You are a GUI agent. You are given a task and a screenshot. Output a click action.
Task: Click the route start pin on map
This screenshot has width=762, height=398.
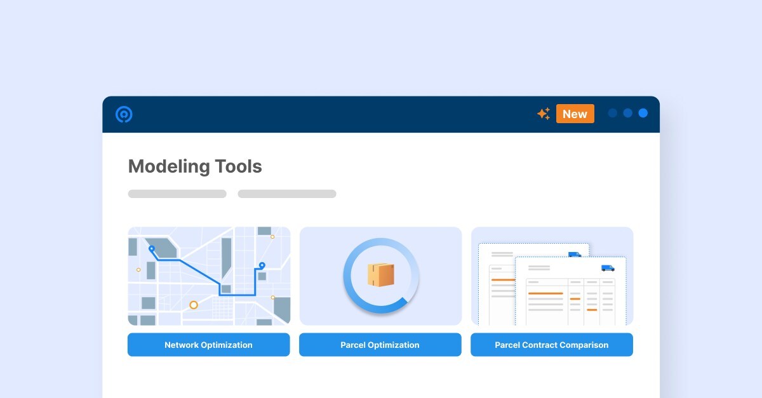point(151,249)
